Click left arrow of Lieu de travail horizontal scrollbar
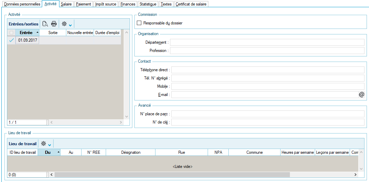369x182 pixels. pos(51,175)
